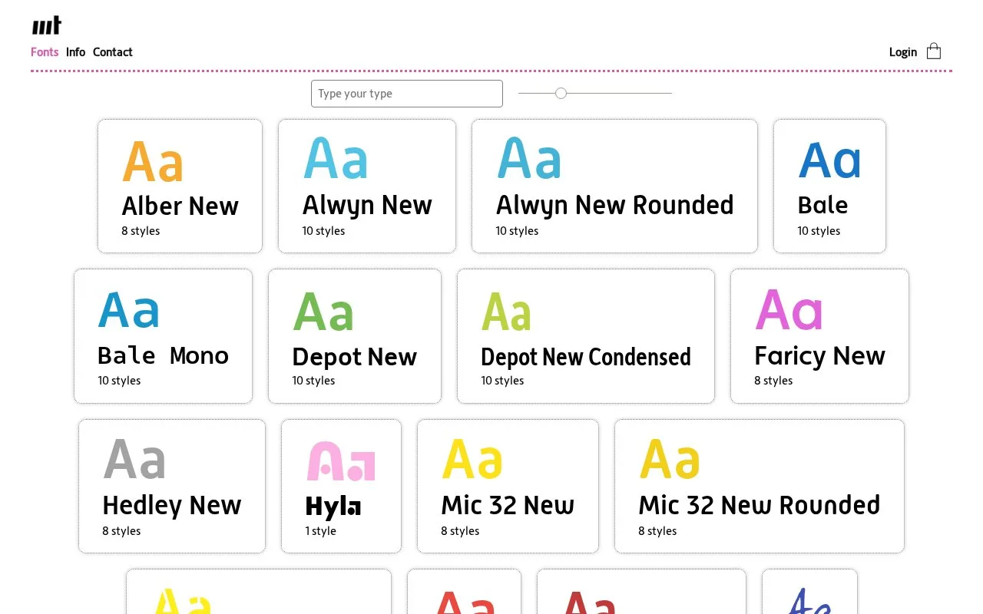Click the Faricy New font name
The image size is (983, 614).
(819, 355)
